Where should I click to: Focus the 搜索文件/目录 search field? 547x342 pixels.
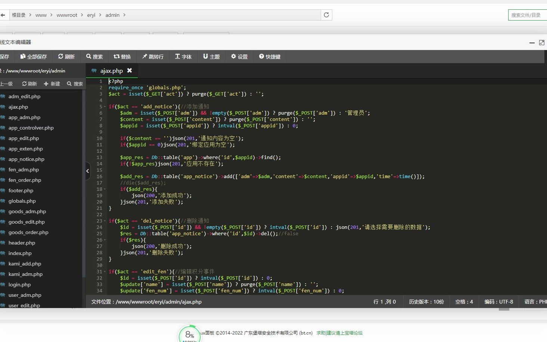528,15
